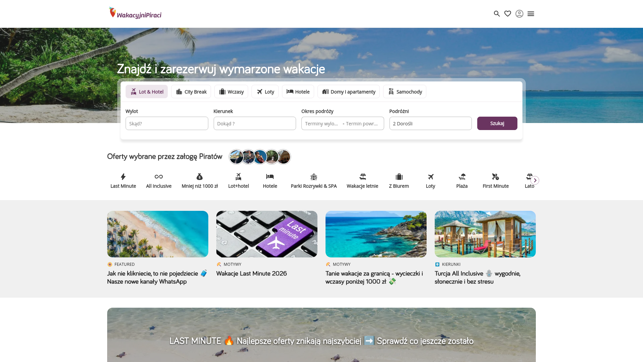Switch to the Domy i apartamenty tab

pos(348,92)
